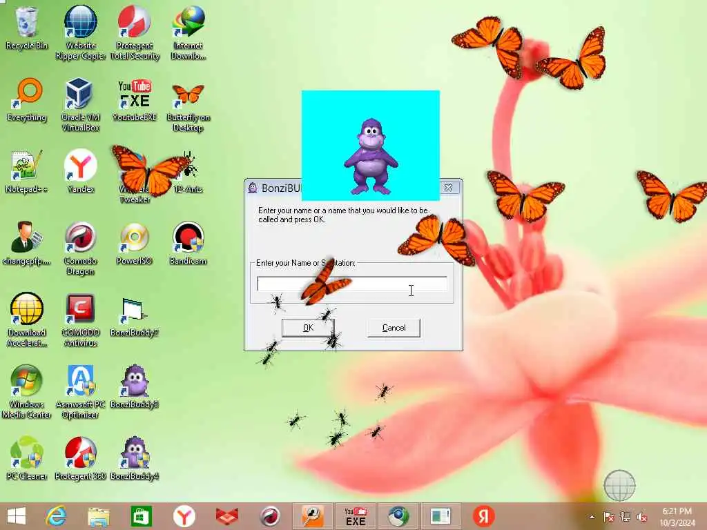Select COMODO Antivirus desktop shortcut
This screenshot has height=530, width=707.
[x=80, y=320]
